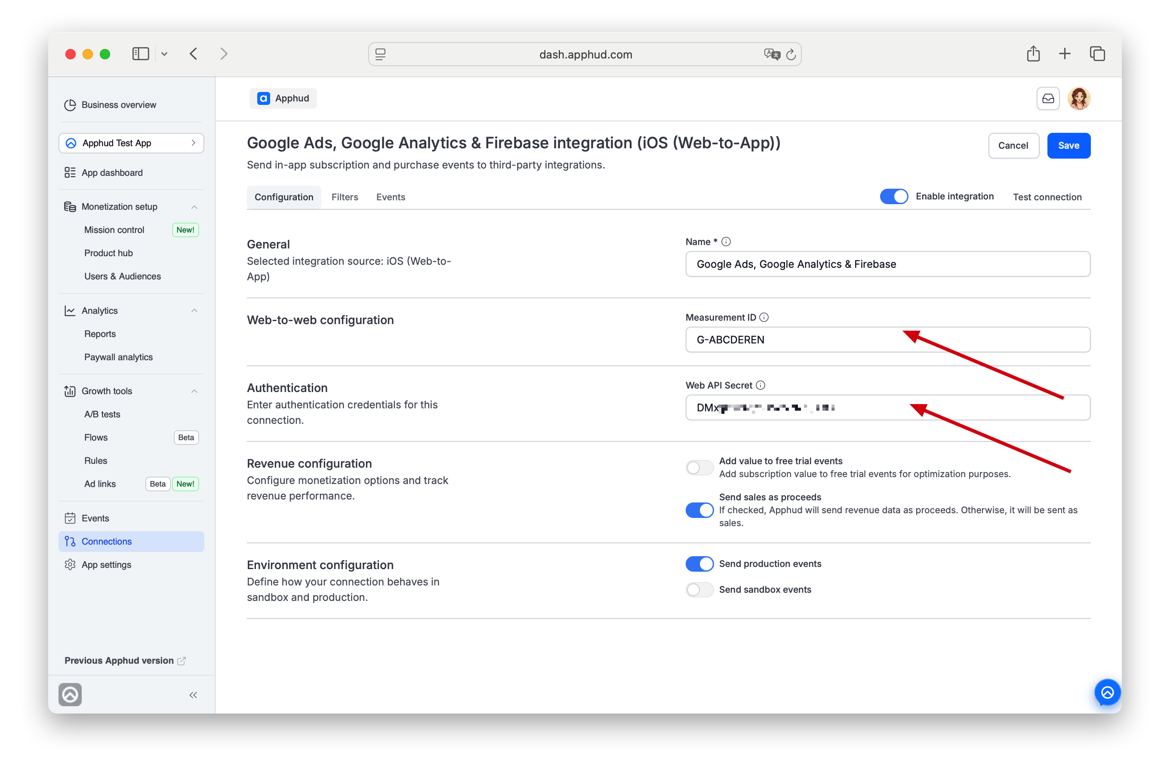This screenshot has width=1170, height=778.
Task: Collapse the Monetization setup section
Action: (194, 206)
